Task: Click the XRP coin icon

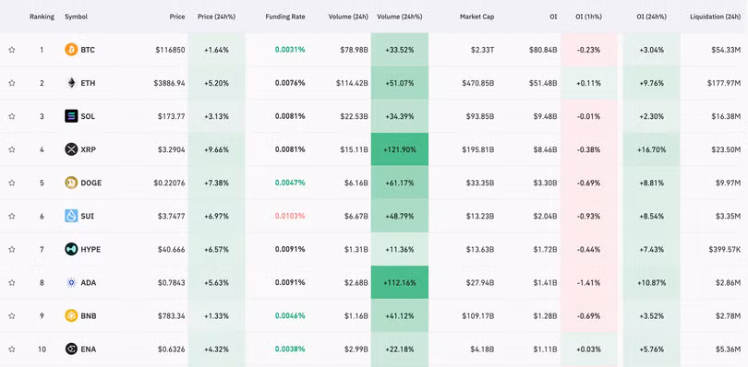Action: point(71,149)
